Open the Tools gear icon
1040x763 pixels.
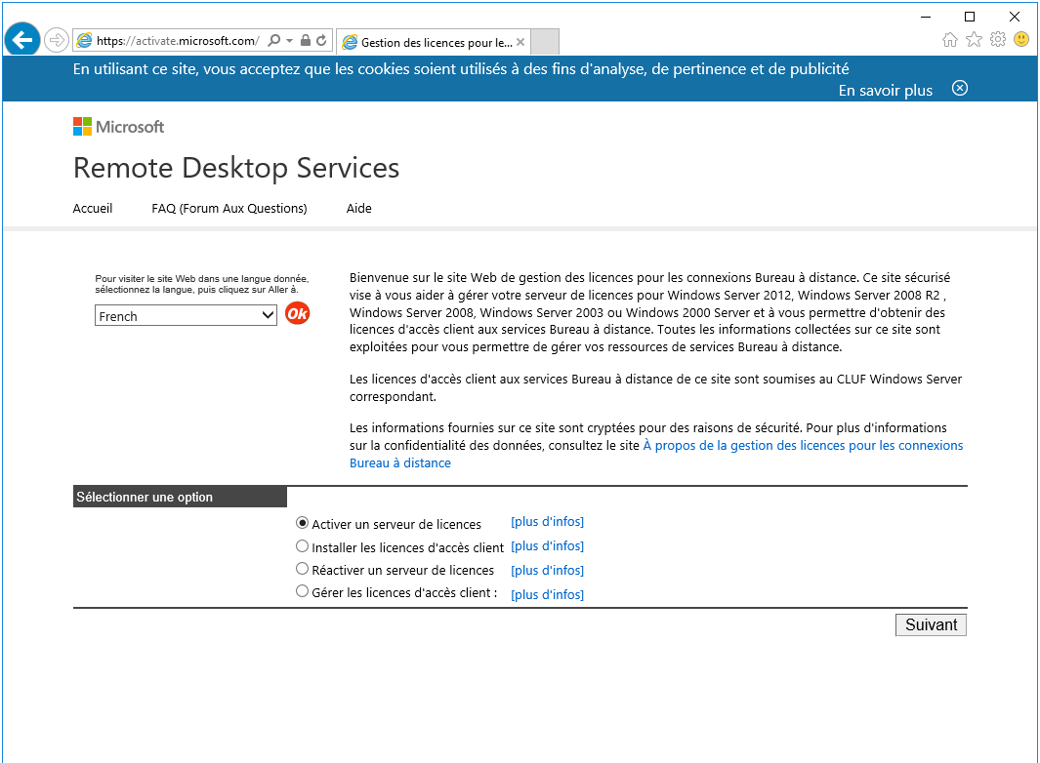[998, 40]
